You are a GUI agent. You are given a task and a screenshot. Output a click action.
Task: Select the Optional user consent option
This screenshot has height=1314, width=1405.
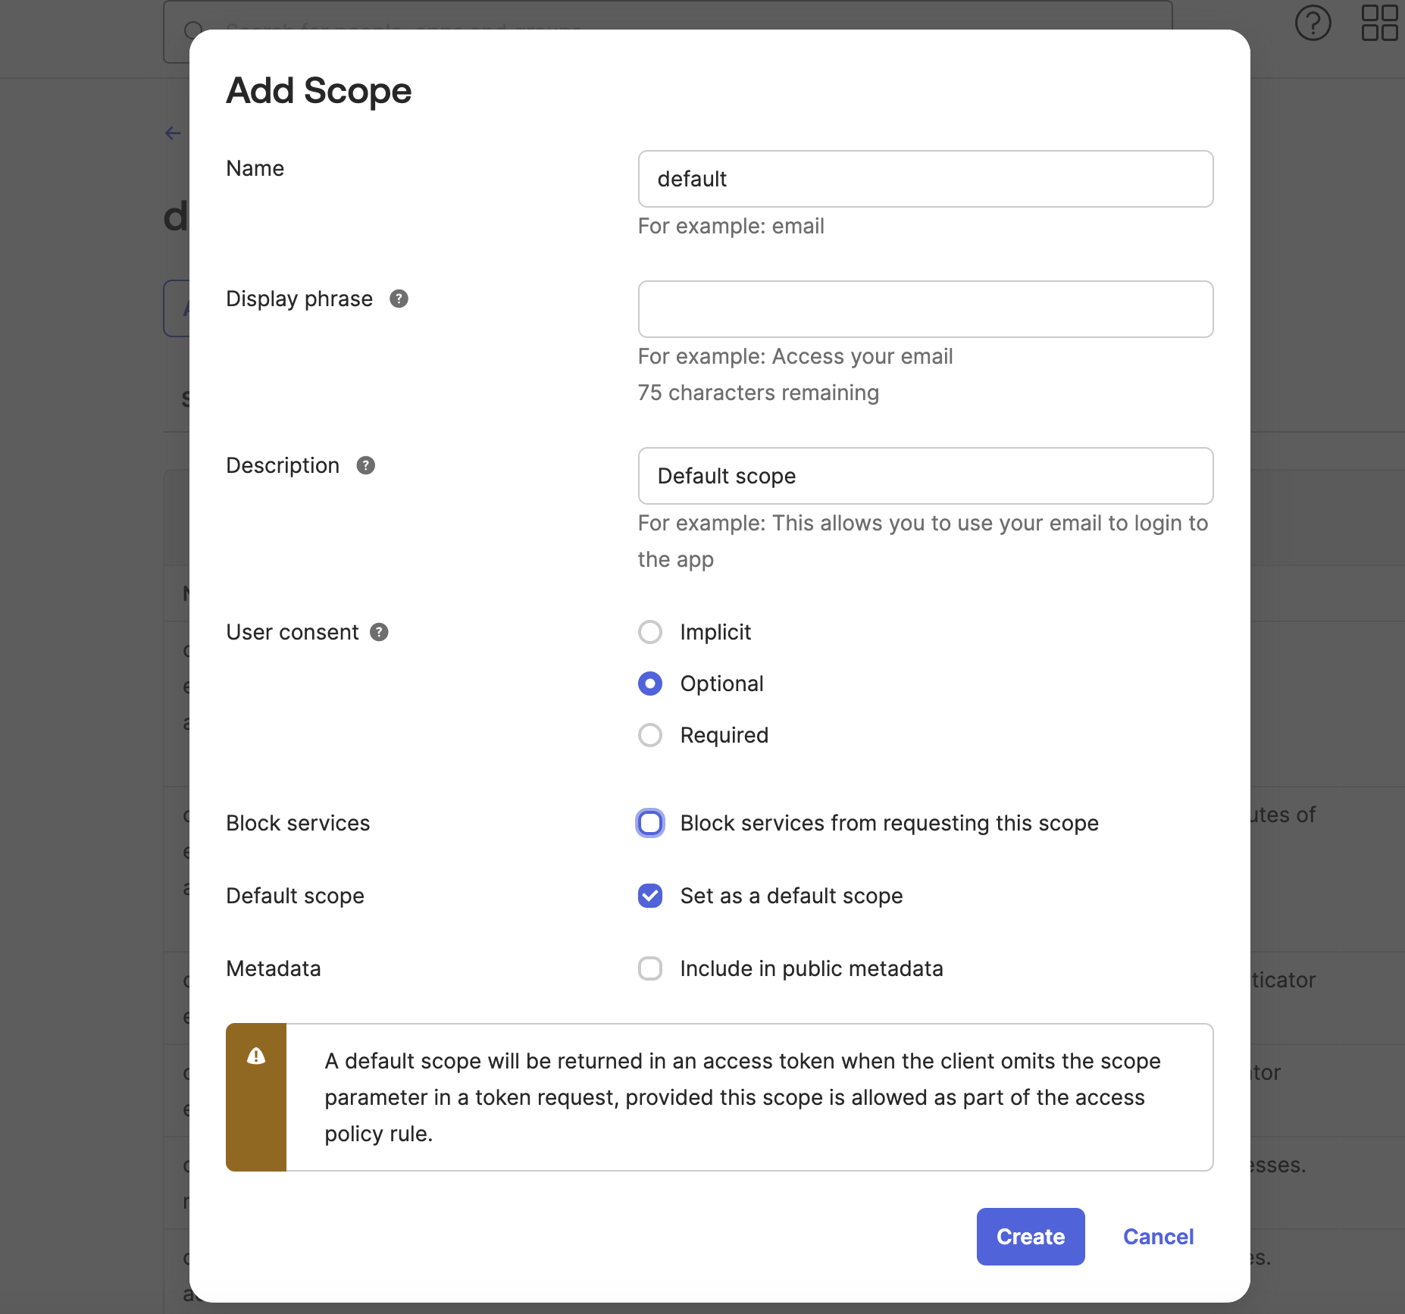point(650,684)
